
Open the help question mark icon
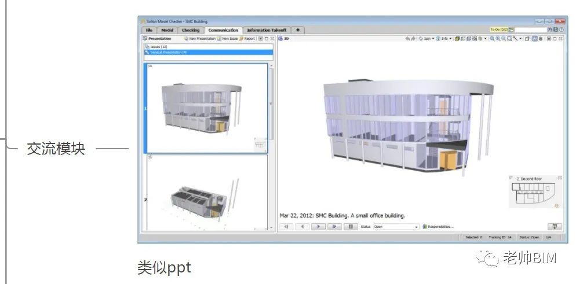tap(562, 29)
